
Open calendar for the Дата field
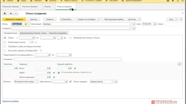click(x=155, y=24)
